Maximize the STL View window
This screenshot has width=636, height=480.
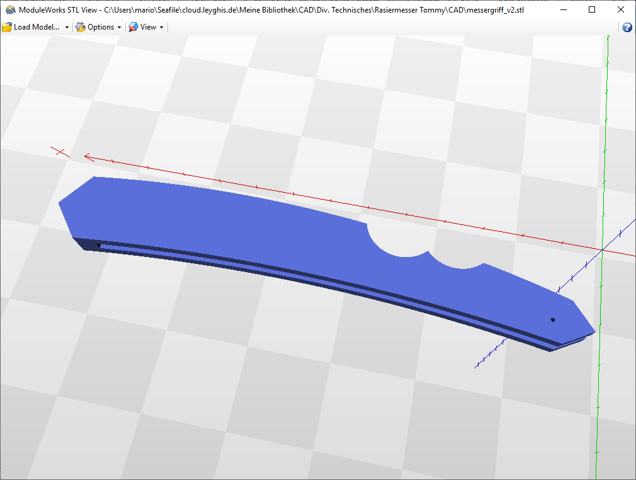click(592, 9)
